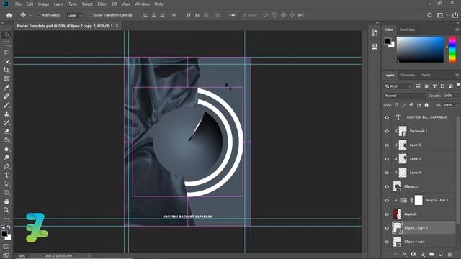
Task: Select the Ellipse shape tool
Action: pos(6,193)
